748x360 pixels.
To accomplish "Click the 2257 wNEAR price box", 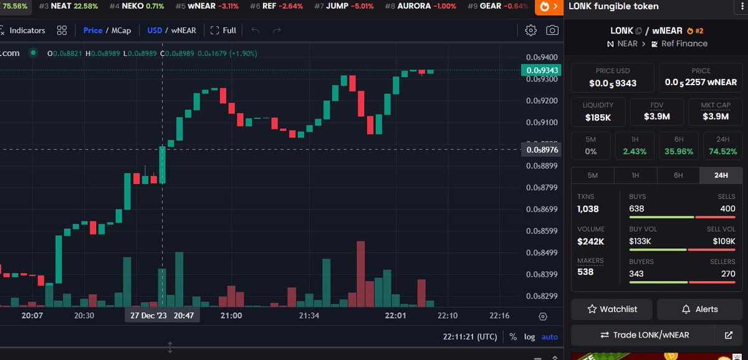I will [701, 78].
